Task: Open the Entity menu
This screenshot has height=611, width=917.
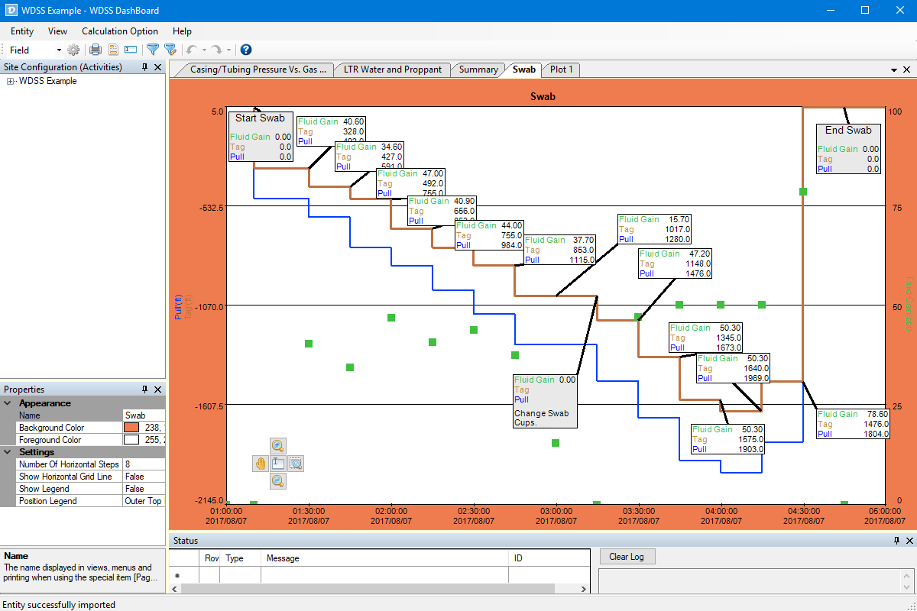Action: [x=22, y=31]
